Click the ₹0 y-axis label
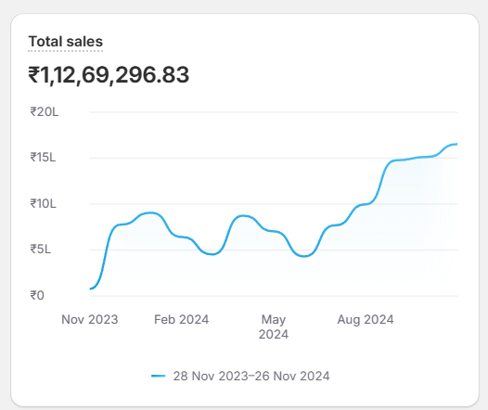This screenshot has height=410, width=488. click(37, 295)
